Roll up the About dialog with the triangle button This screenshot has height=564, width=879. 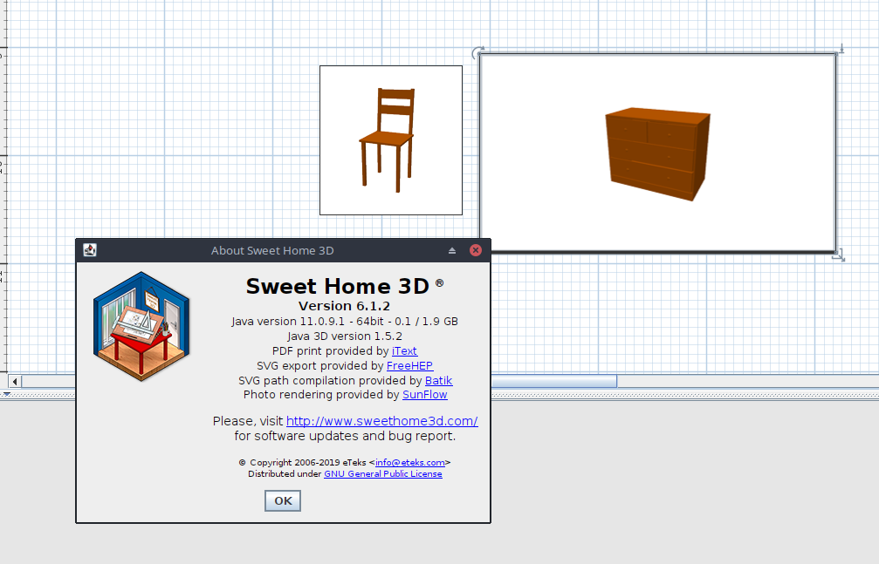pyautogui.click(x=452, y=250)
